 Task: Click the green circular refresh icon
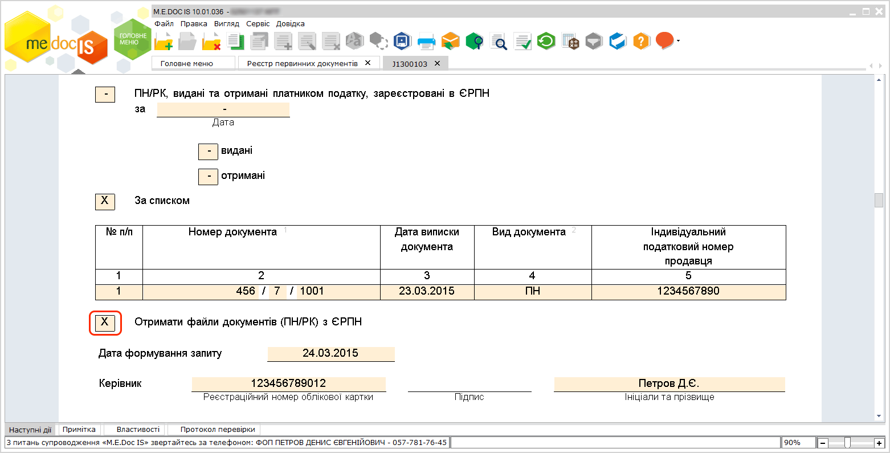point(546,40)
